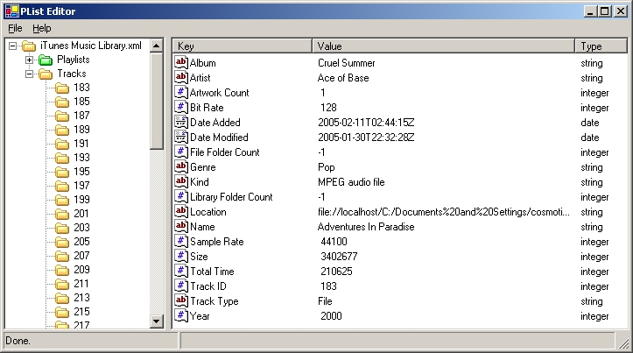Click the integer icon next to Track ID
Screen dimensions: 633x353
pos(182,286)
